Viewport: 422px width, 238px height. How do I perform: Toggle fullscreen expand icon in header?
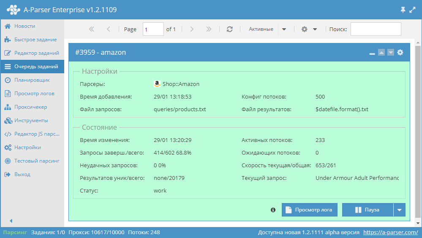tap(412, 10)
